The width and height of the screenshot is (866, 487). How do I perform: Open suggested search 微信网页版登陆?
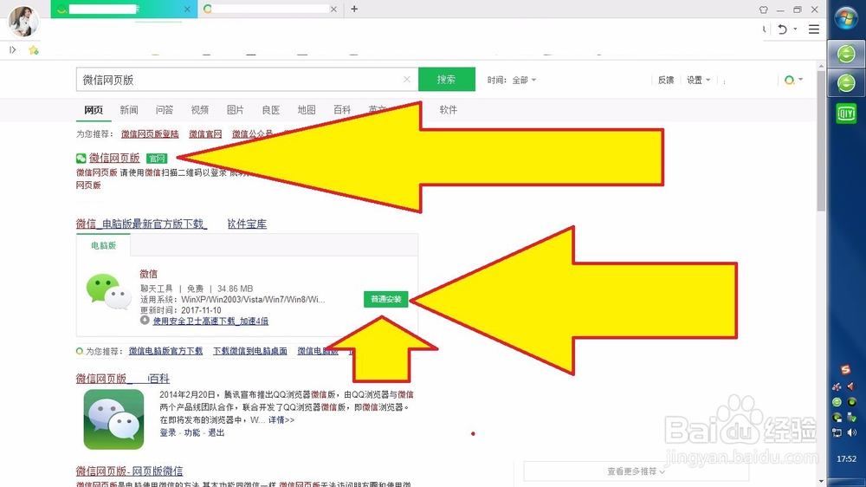pyautogui.click(x=150, y=134)
